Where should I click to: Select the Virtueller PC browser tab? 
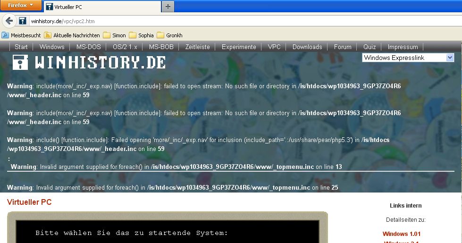click(x=101, y=7)
